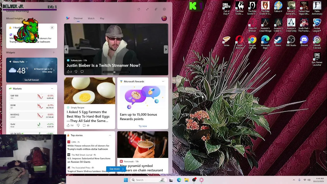The width and height of the screenshot is (327, 184).
Task: Open the 89 comments on eggs article
Action: [86, 125]
